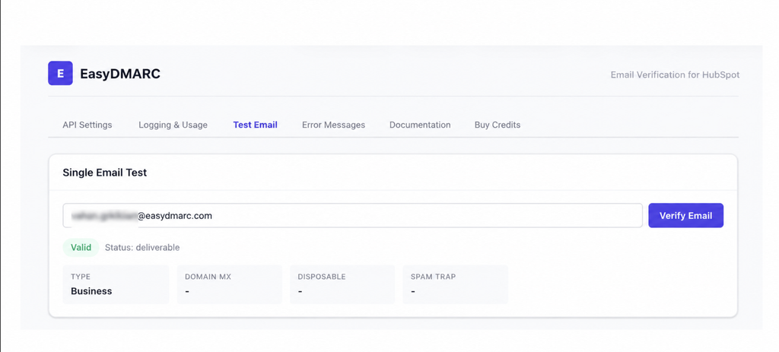Screen dimensions: 779x352
Task: Click the Email Verification for HubSpot label
Action: 675,75
